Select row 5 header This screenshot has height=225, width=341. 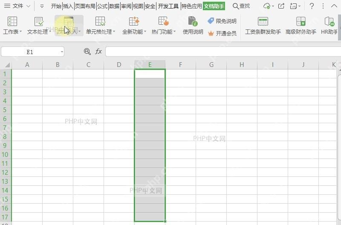[x=6, y=110]
